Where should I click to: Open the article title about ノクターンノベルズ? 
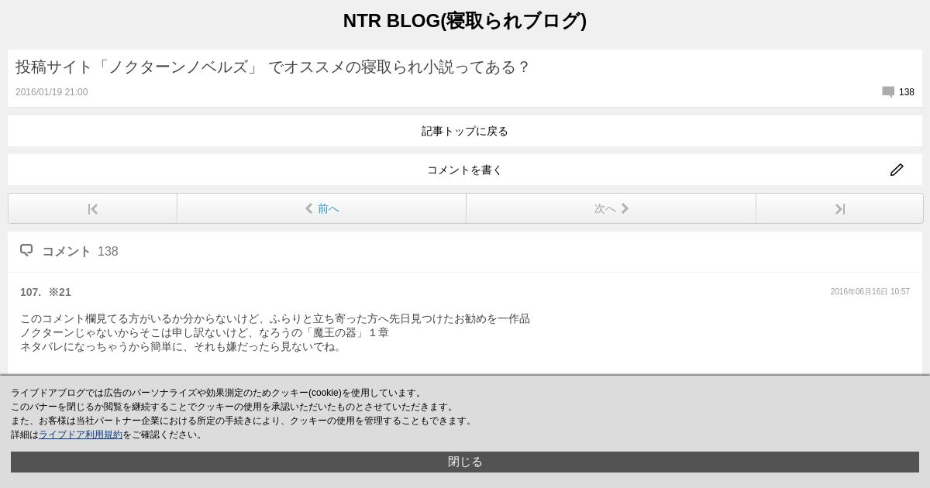tap(272, 67)
